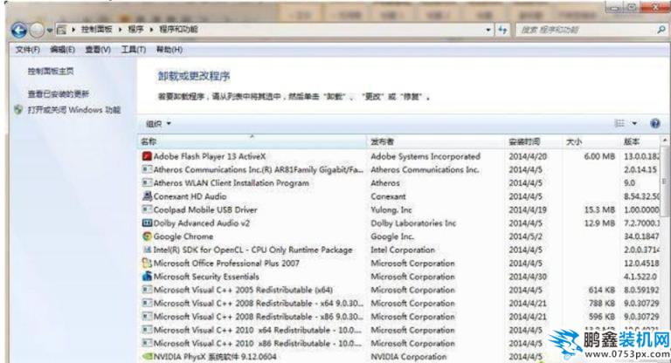Click the NVIDIA PhysX icon

[x=147, y=356]
